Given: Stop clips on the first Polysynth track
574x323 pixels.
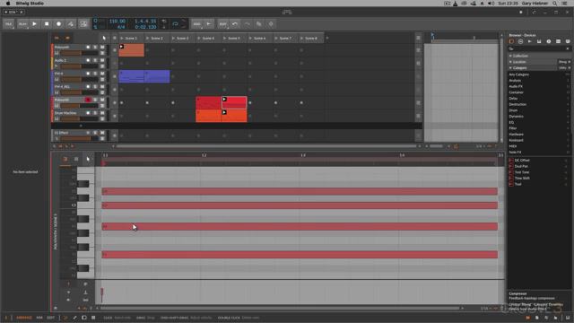Looking at the screenshot, I should pos(114,50).
